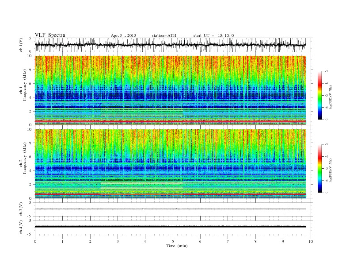
Task: Click inside the ch.1 frequency spectrogram
Action: [x=171, y=90]
